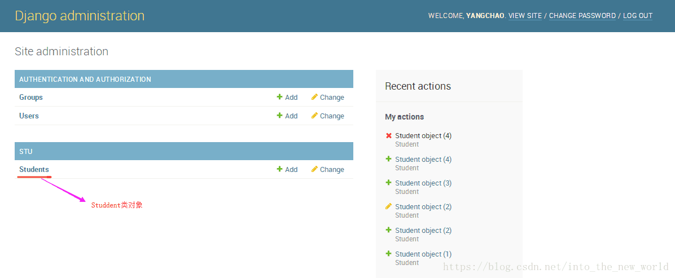Open Student object (3) recent action
Image resolution: width=675 pixels, height=278 pixels.
423,183
